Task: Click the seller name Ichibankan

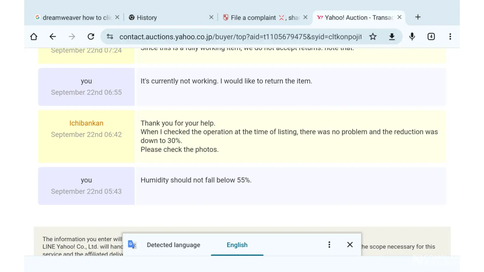Action: pos(86,123)
